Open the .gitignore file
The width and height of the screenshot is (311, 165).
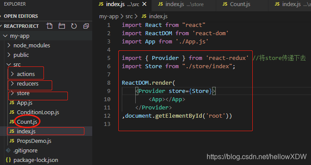coord(25,150)
